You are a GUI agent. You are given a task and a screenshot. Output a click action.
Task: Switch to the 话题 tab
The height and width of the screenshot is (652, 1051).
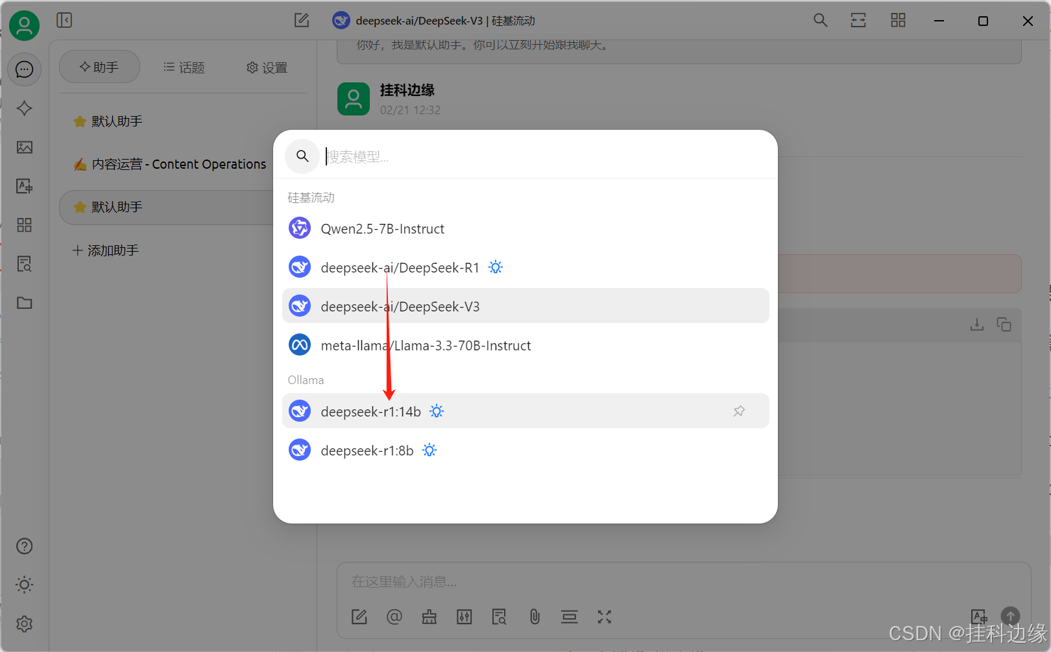coord(184,67)
